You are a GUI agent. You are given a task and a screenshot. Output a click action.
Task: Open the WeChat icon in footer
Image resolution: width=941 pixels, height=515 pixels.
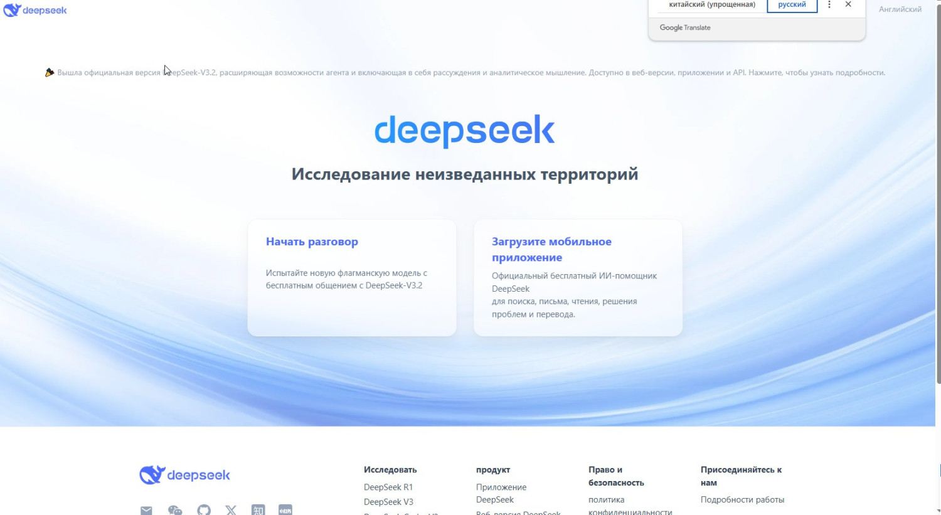(175, 510)
